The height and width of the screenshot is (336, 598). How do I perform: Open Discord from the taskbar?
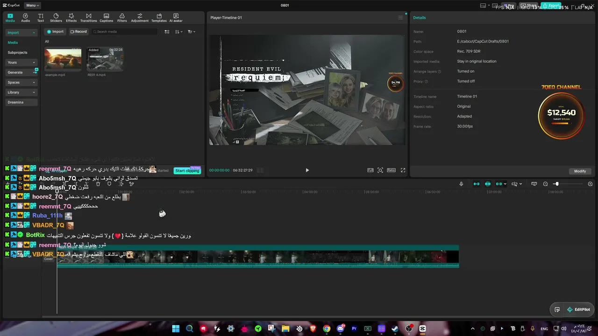(x=341, y=329)
